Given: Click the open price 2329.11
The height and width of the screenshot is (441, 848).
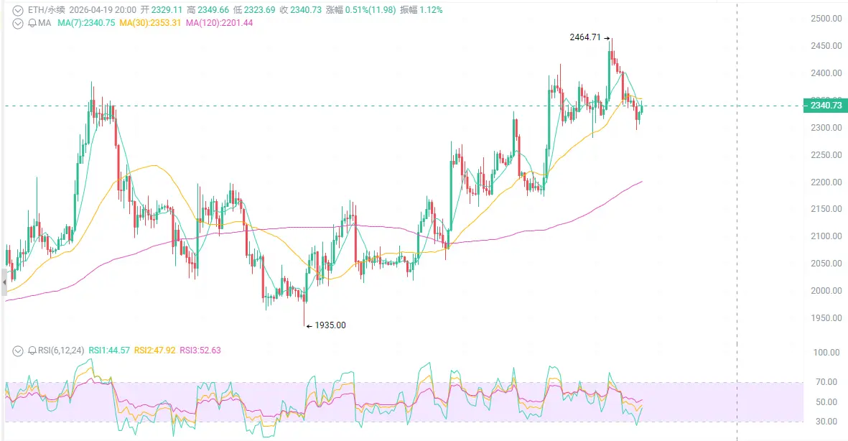Looking at the screenshot, I should pos(167,10).
